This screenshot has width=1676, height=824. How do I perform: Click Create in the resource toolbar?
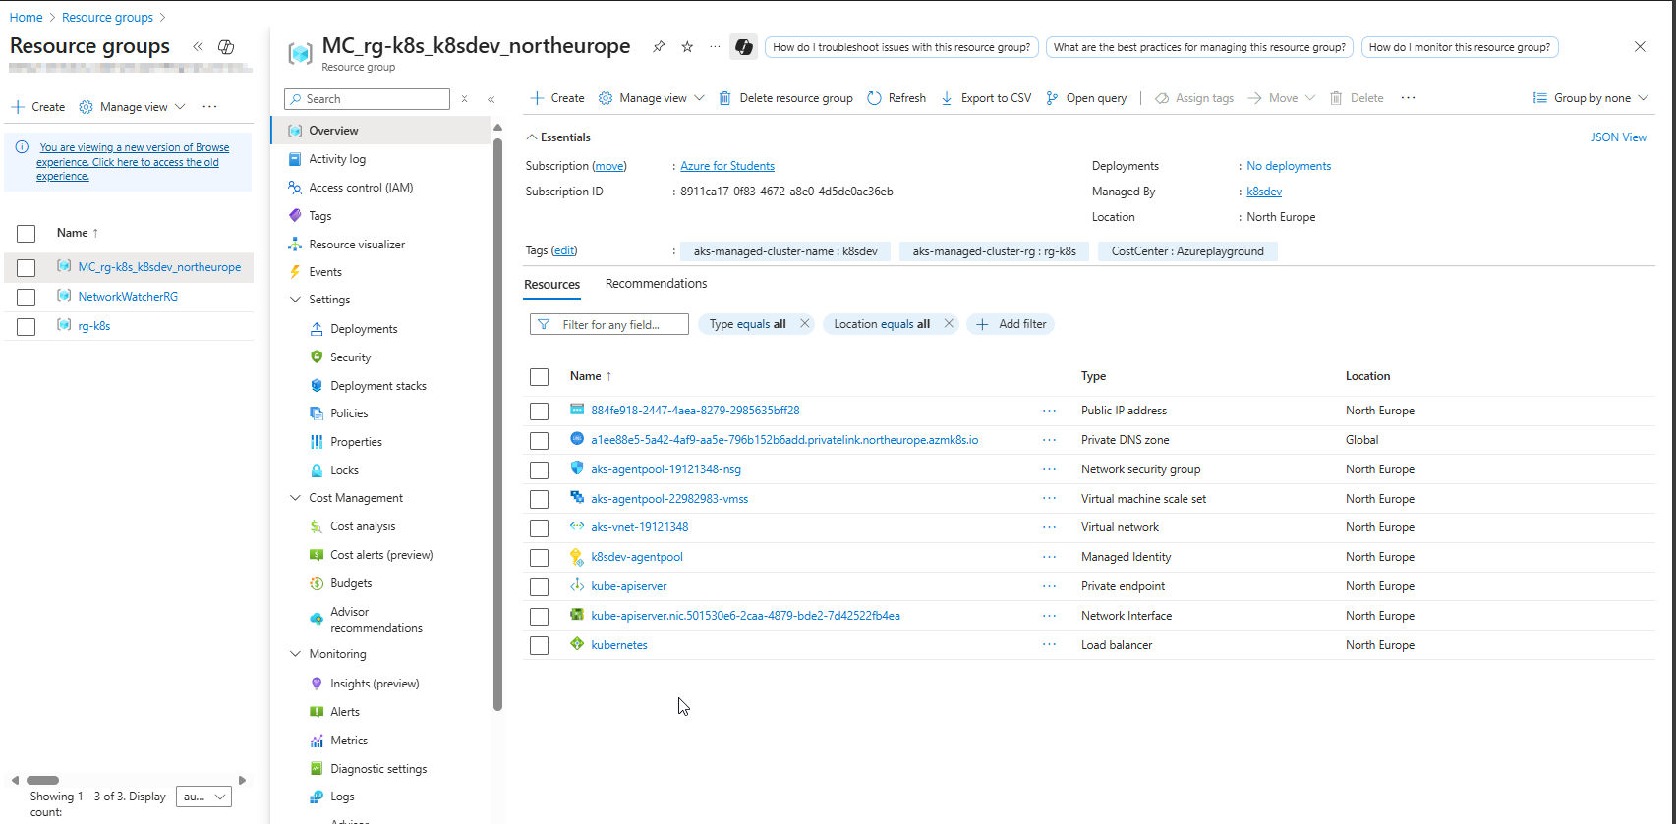(x=557, y=98)
